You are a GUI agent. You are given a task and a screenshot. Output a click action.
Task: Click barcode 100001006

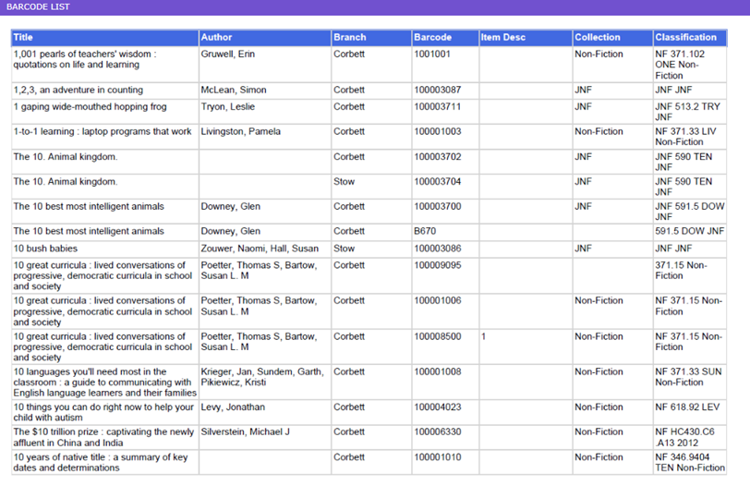pyautogui.click(x=437, y=301)
